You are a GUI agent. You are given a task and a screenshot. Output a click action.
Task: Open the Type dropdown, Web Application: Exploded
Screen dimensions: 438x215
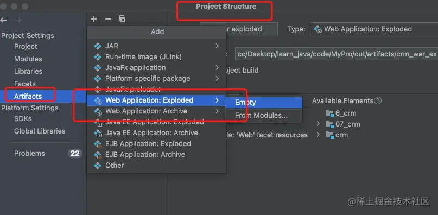(374, 29)
